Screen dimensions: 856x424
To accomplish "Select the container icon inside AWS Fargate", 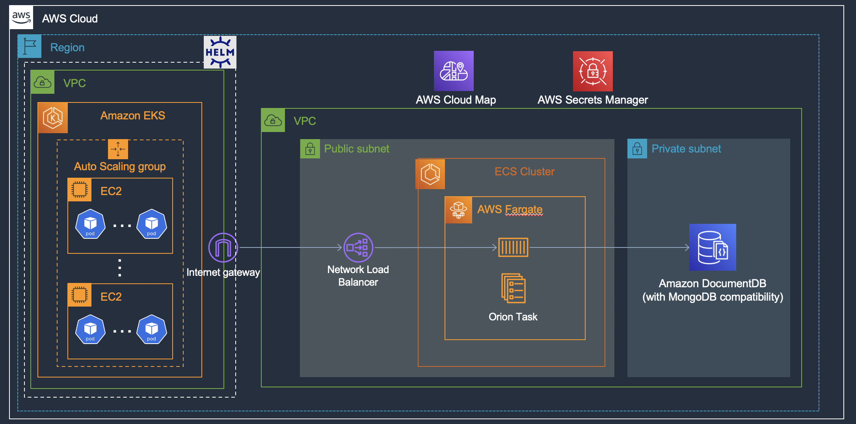I will (x=513, y=247).
